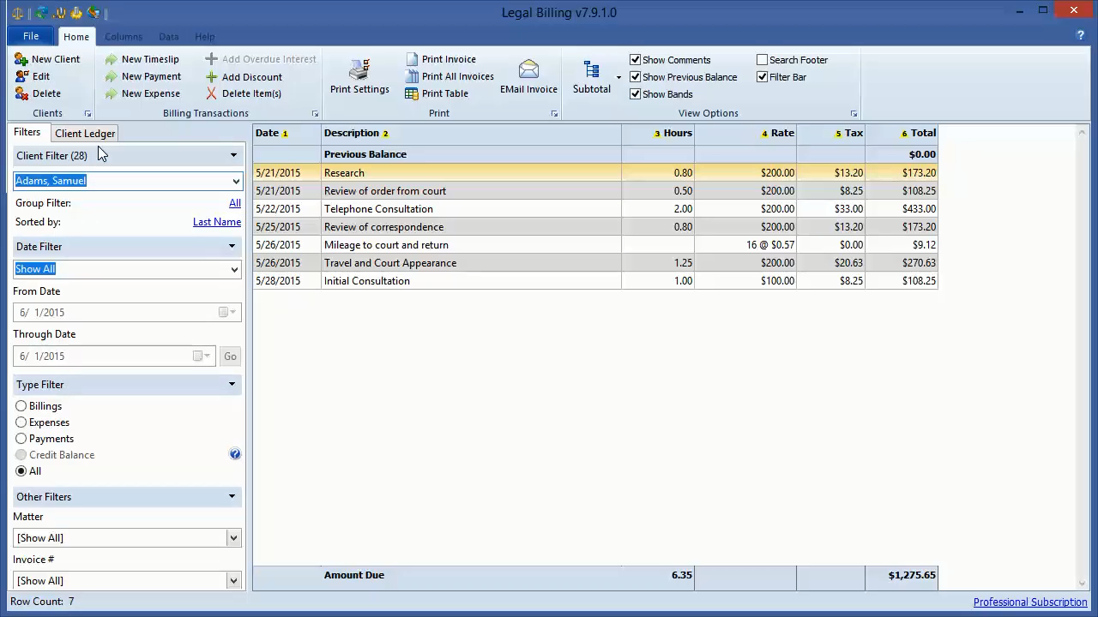Click the Last Name sort link
The height and width of the screenshot is (617, 1098).
(217, 222)
